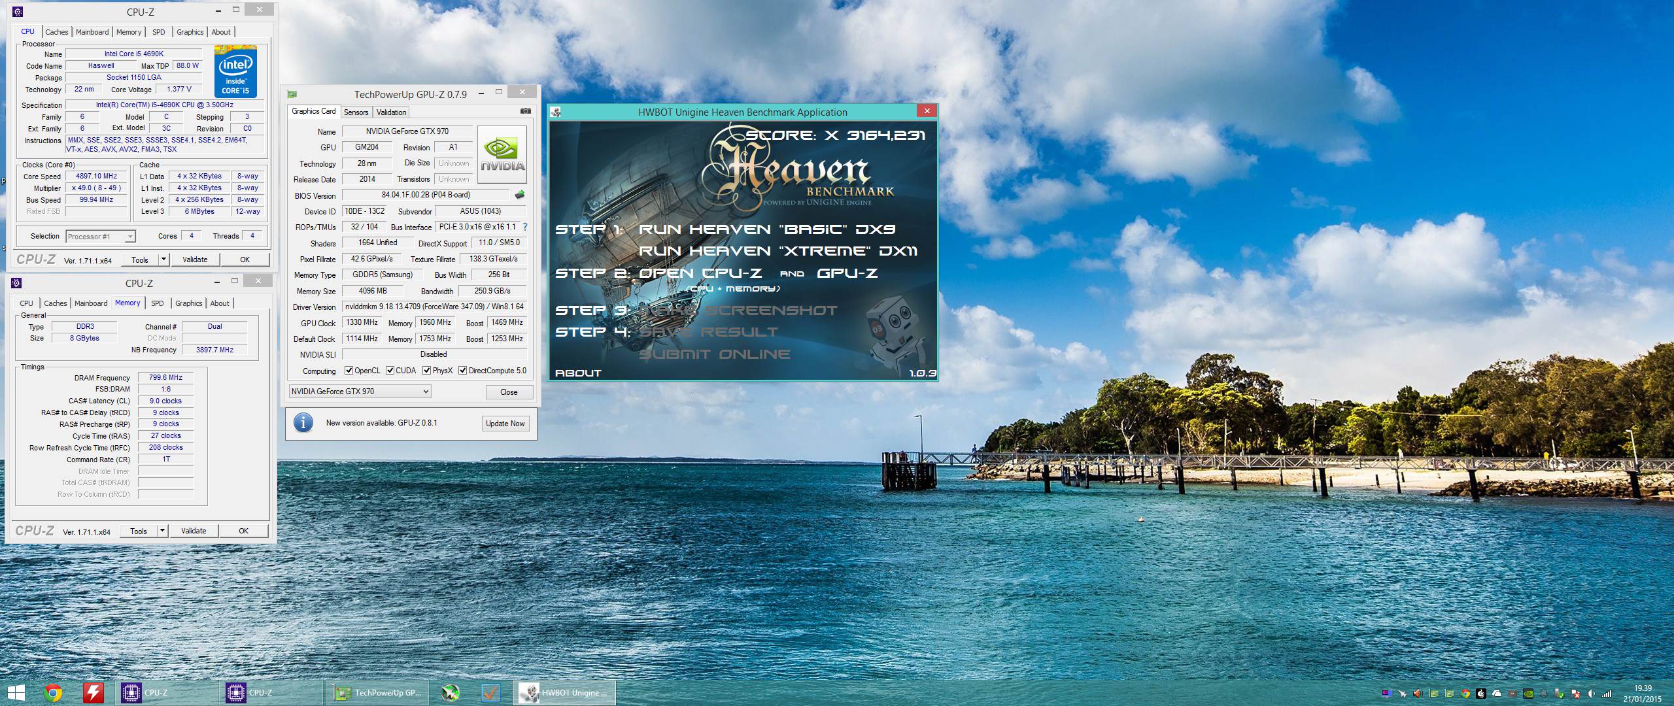1674x706 pixels.
Task: Open the red lightning bolt taskbar app
Action: [93, 693]
